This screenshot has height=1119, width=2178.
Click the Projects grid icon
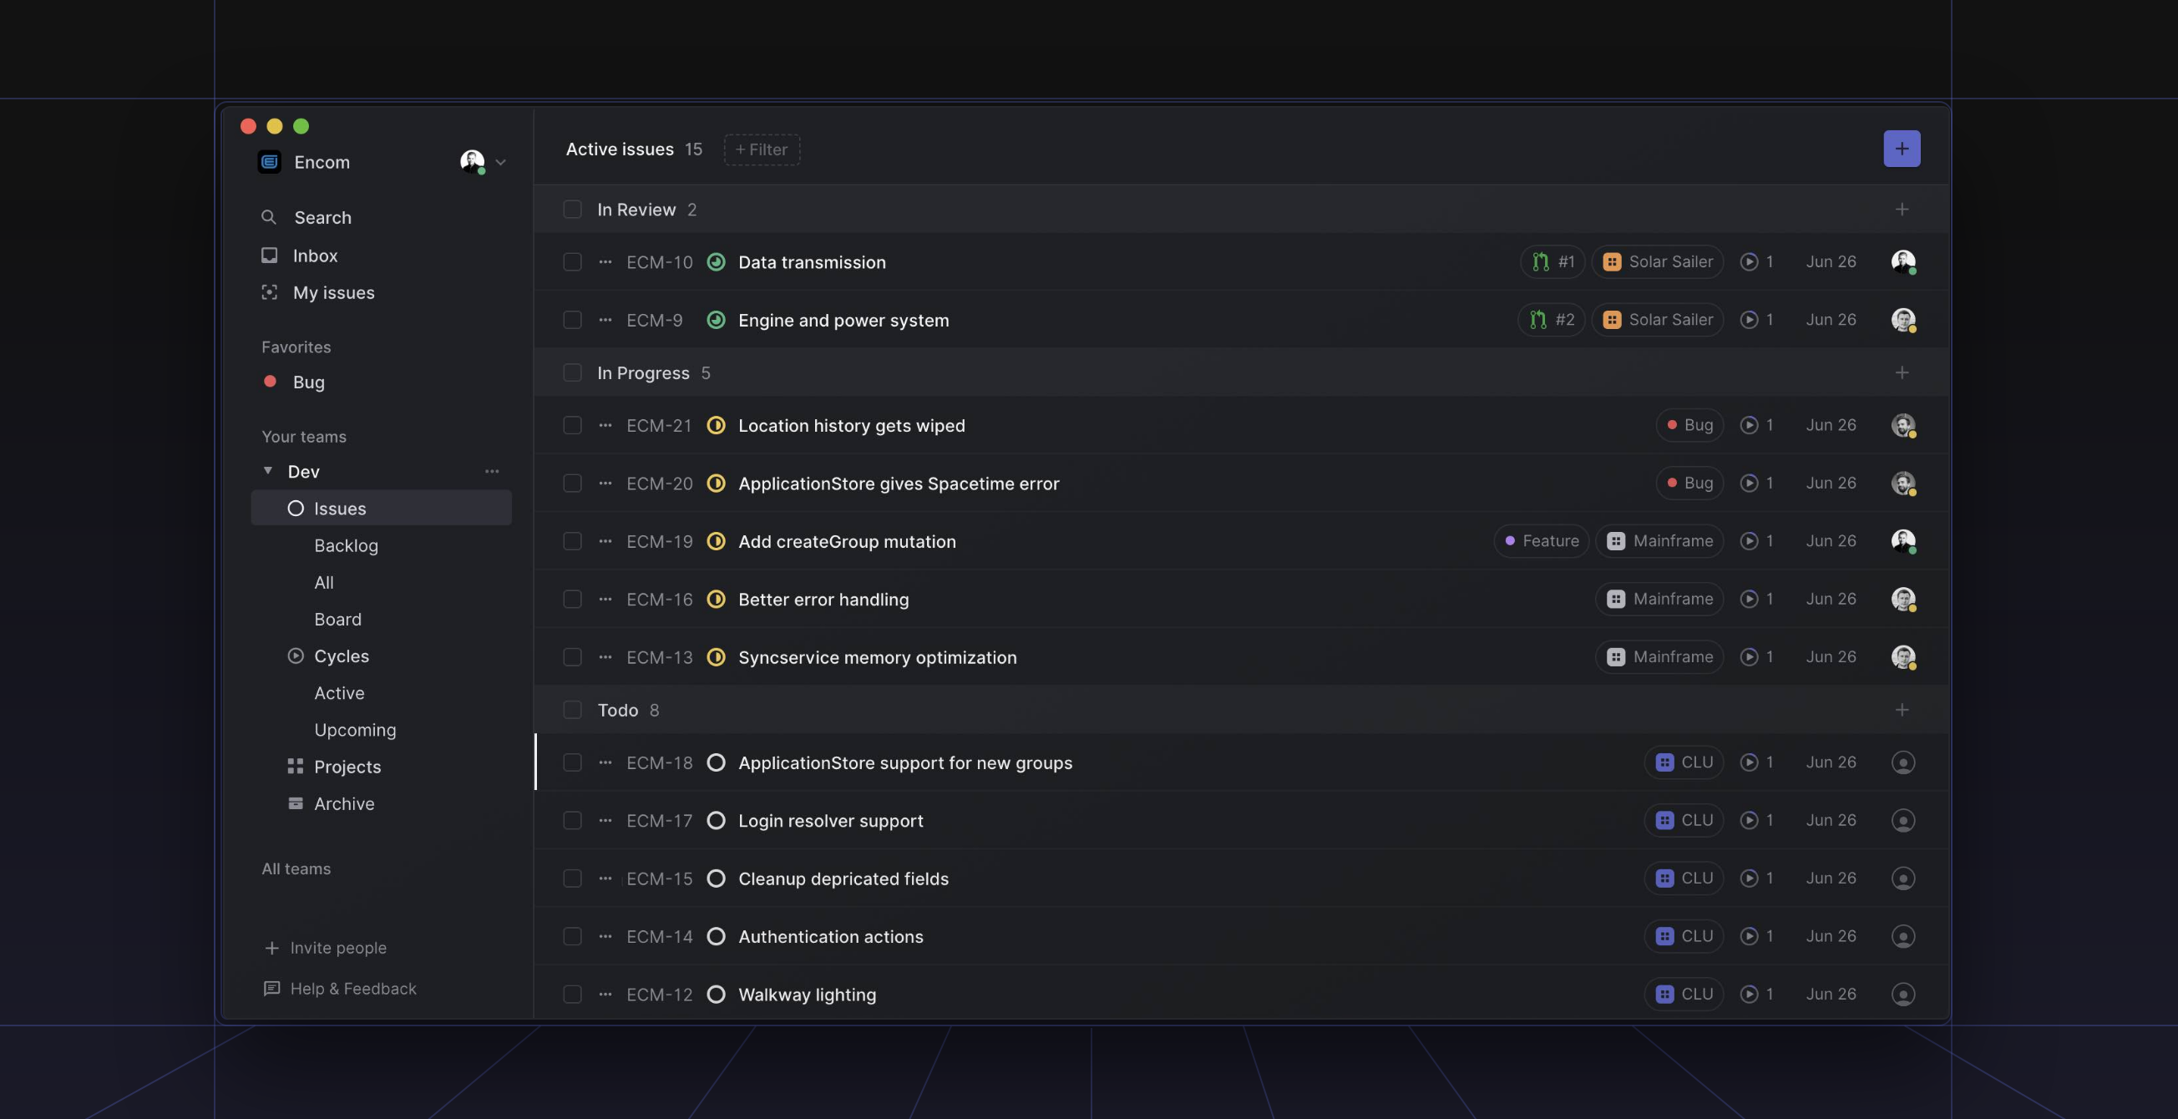click(x=295, y=767)
